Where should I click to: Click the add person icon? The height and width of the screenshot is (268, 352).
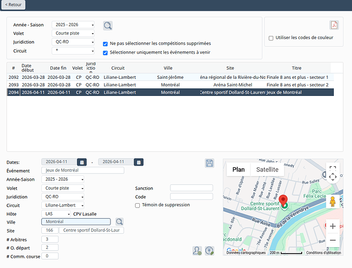pyautogui.click(x=197, y=251)
